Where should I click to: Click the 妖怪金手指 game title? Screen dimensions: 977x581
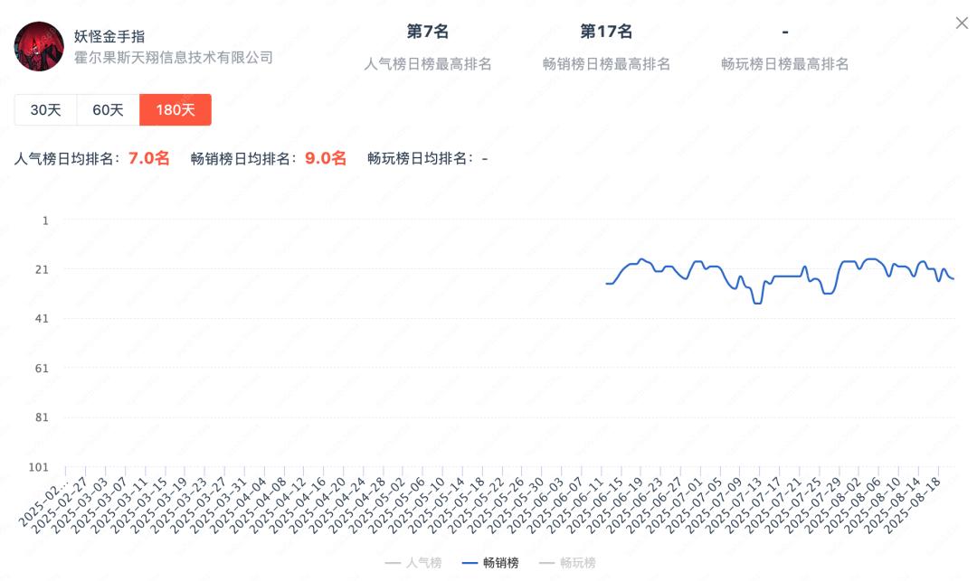pos(109,37)
